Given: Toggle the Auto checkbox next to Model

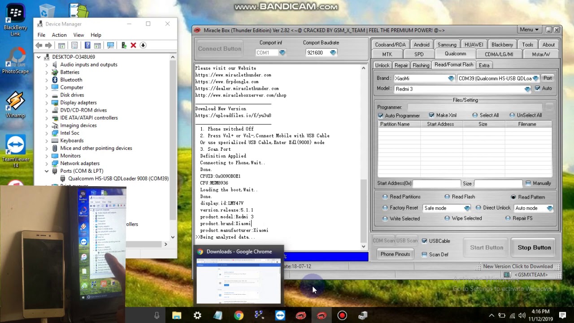Looking at the screenshot, I should pyautogui.click(x=537, y=88).
